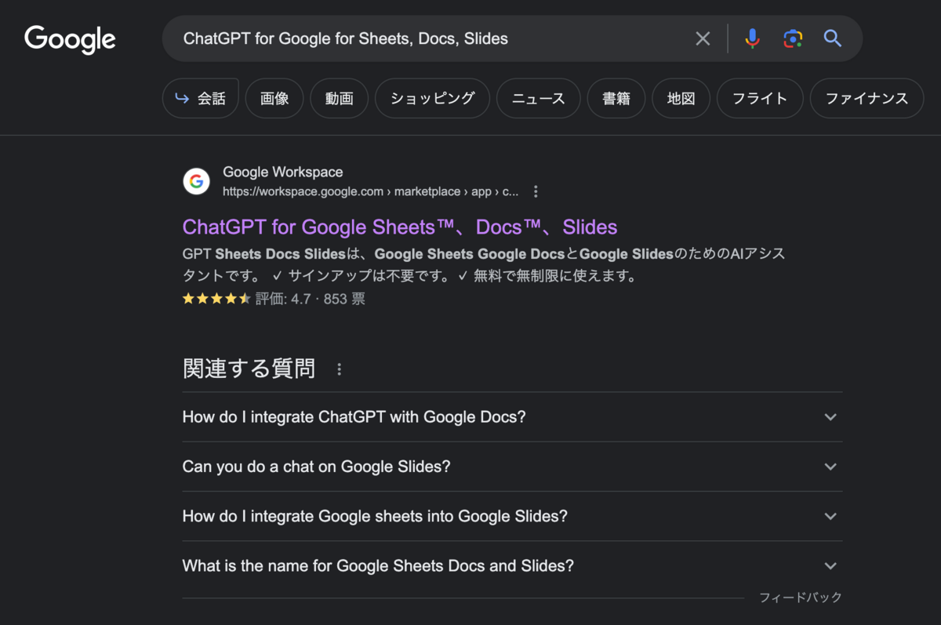
Task: Open the three-dot menu beside the workspace URL
Action: 536,191
